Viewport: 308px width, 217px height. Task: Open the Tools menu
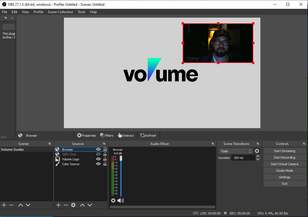pos(81,12)
